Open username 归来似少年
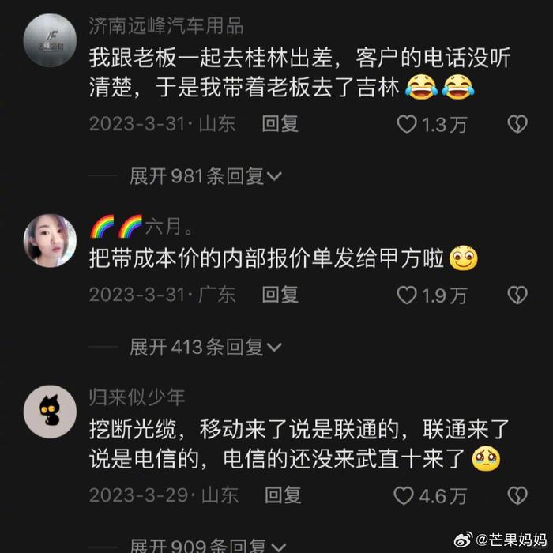This screenshot has width=553, height=553. [x=137, y=397]
